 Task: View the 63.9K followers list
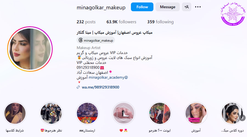pos(121,22)
